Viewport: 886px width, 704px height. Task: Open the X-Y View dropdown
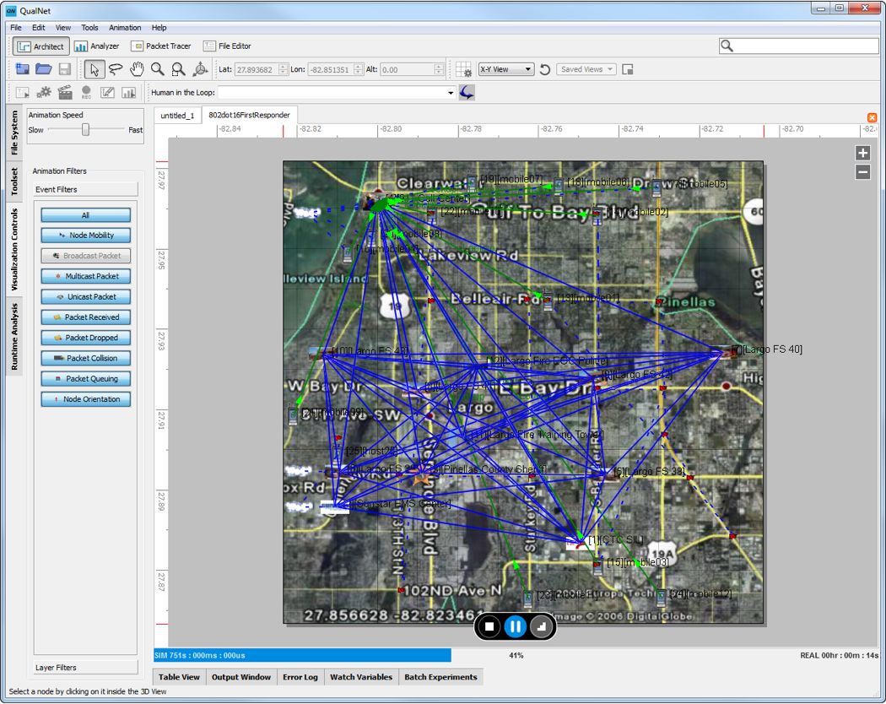[x=505, y=69]
